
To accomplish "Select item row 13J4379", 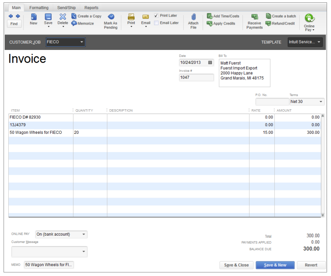I will click(x=165, y=125).
